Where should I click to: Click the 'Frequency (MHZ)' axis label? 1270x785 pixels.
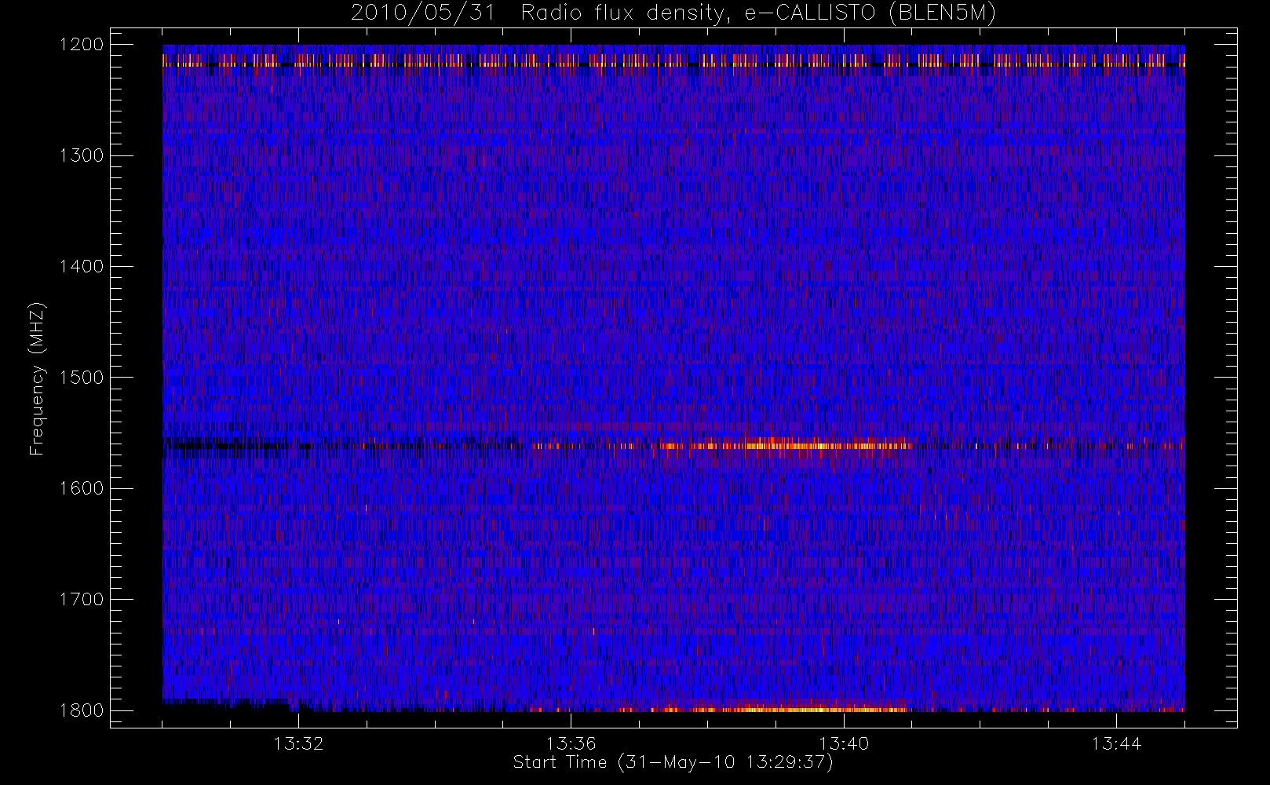pos(37,378)
